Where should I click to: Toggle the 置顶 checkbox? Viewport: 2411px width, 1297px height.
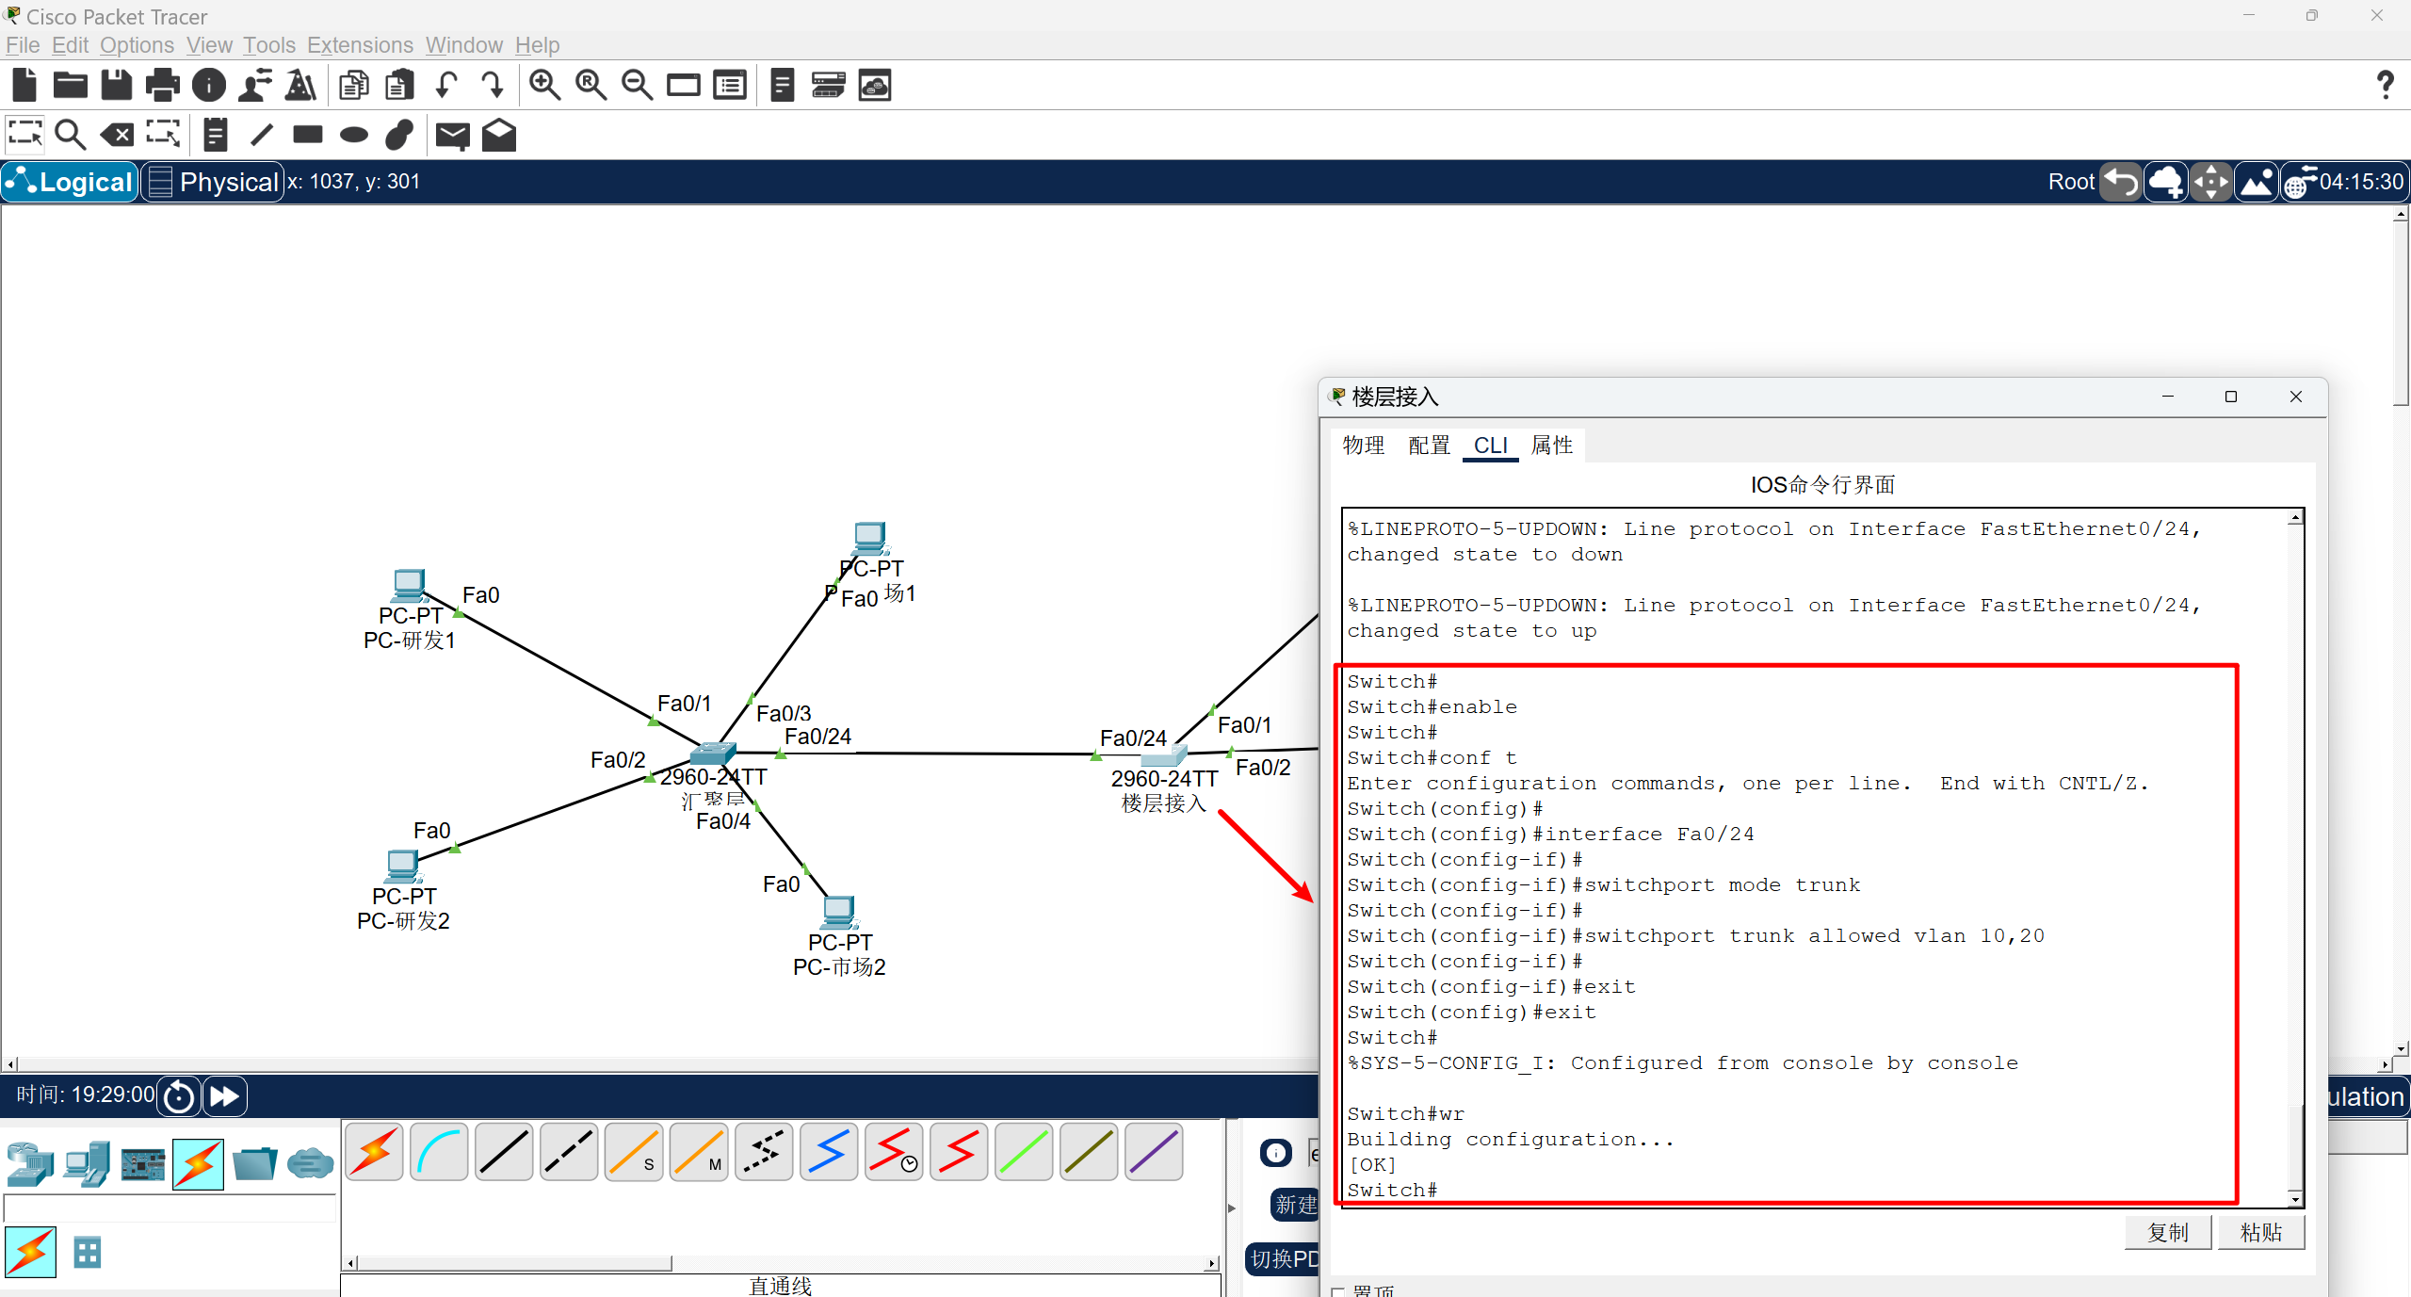[x=1338, y=1291]
